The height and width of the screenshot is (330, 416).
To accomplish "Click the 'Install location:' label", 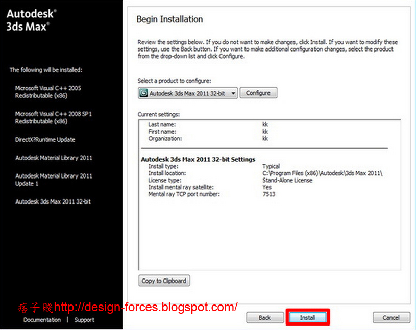I will pos(167,173).
